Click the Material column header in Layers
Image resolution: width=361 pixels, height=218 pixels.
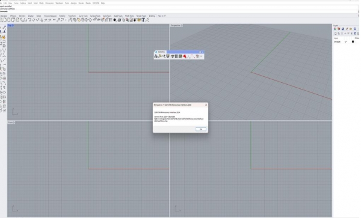(357, 38)
